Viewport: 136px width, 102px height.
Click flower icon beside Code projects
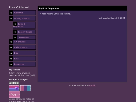(11, 48)
